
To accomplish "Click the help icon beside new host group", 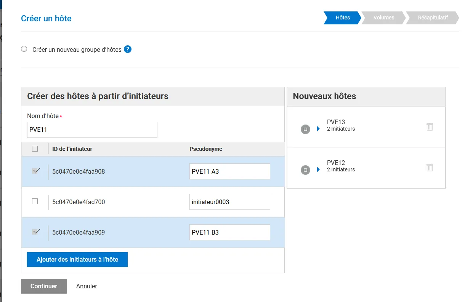I will 128,50.
